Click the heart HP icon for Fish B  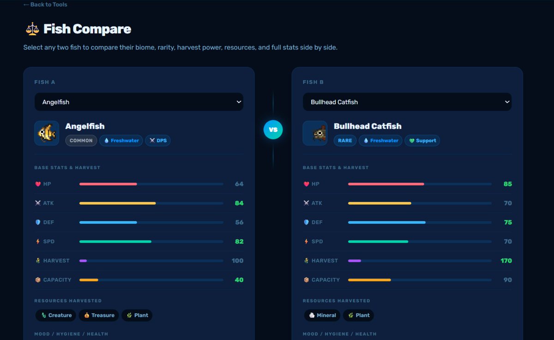pyautogui.click(x=306, y=184)
